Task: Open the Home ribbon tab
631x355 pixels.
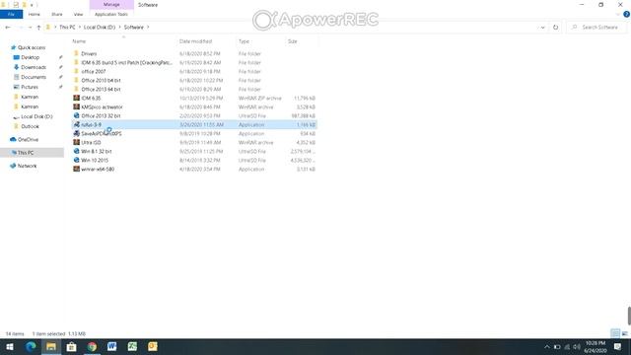Action: (35, 14)
